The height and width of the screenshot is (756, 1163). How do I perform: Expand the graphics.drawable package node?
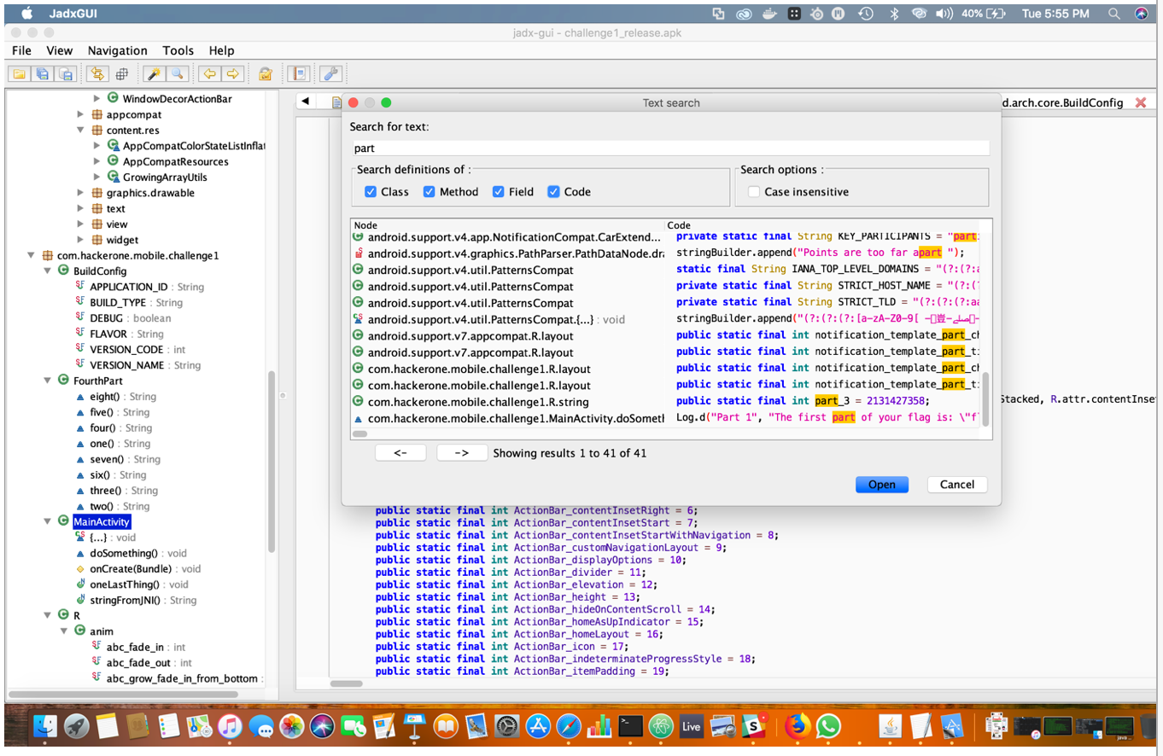pyautogui.click(x=80, y=193)
